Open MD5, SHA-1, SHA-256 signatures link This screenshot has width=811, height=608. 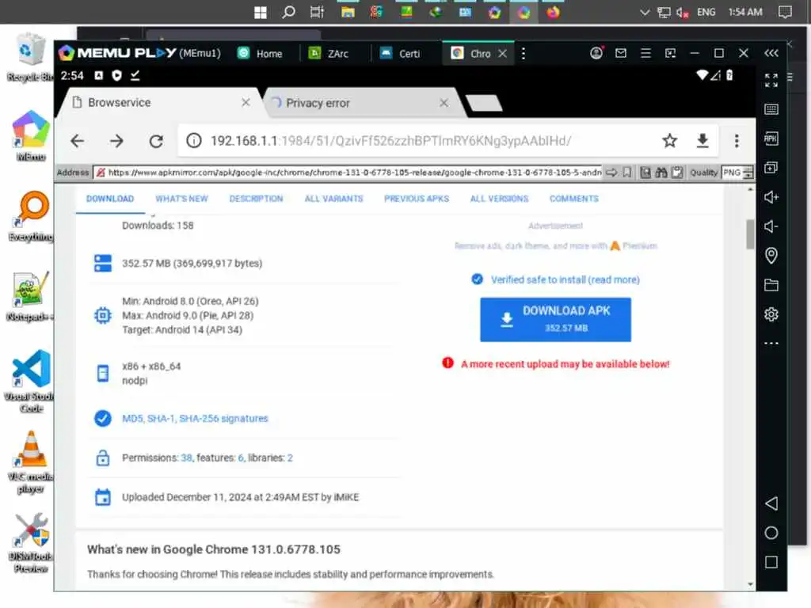coord(195,418)
